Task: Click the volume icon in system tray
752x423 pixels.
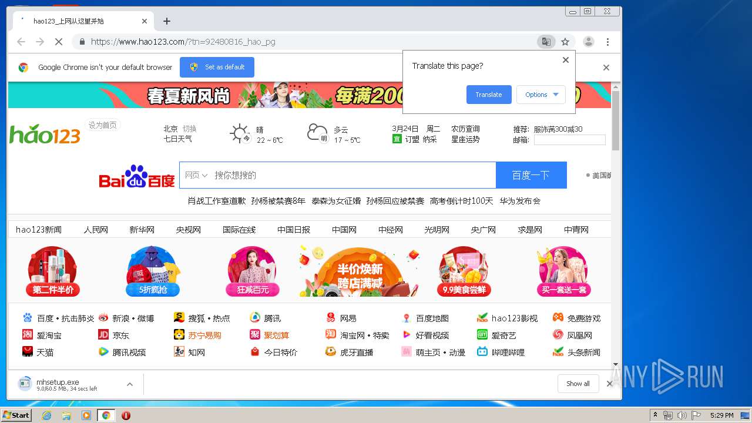Action: pos(681,415)
